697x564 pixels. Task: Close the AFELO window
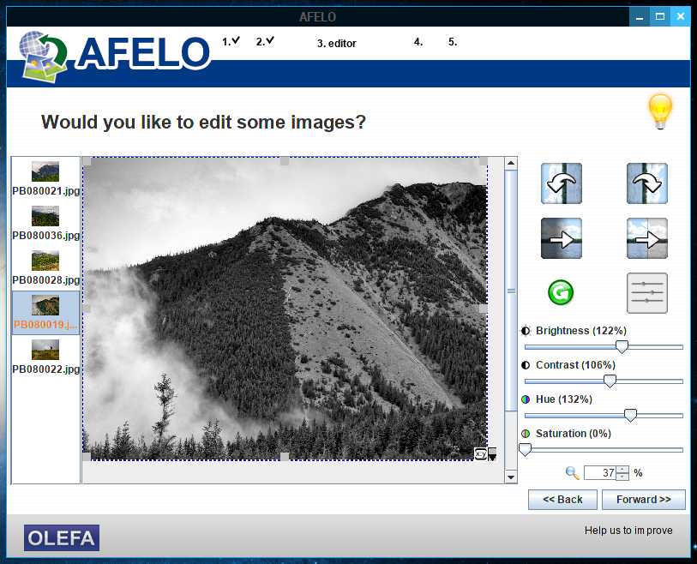pyautogui.click(x=681, y=17)
